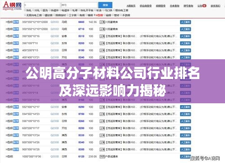This screenshot has width=225, height=163.
Task: Open 询钢登录 in the top navigation
Action: [x=161, y=6]
